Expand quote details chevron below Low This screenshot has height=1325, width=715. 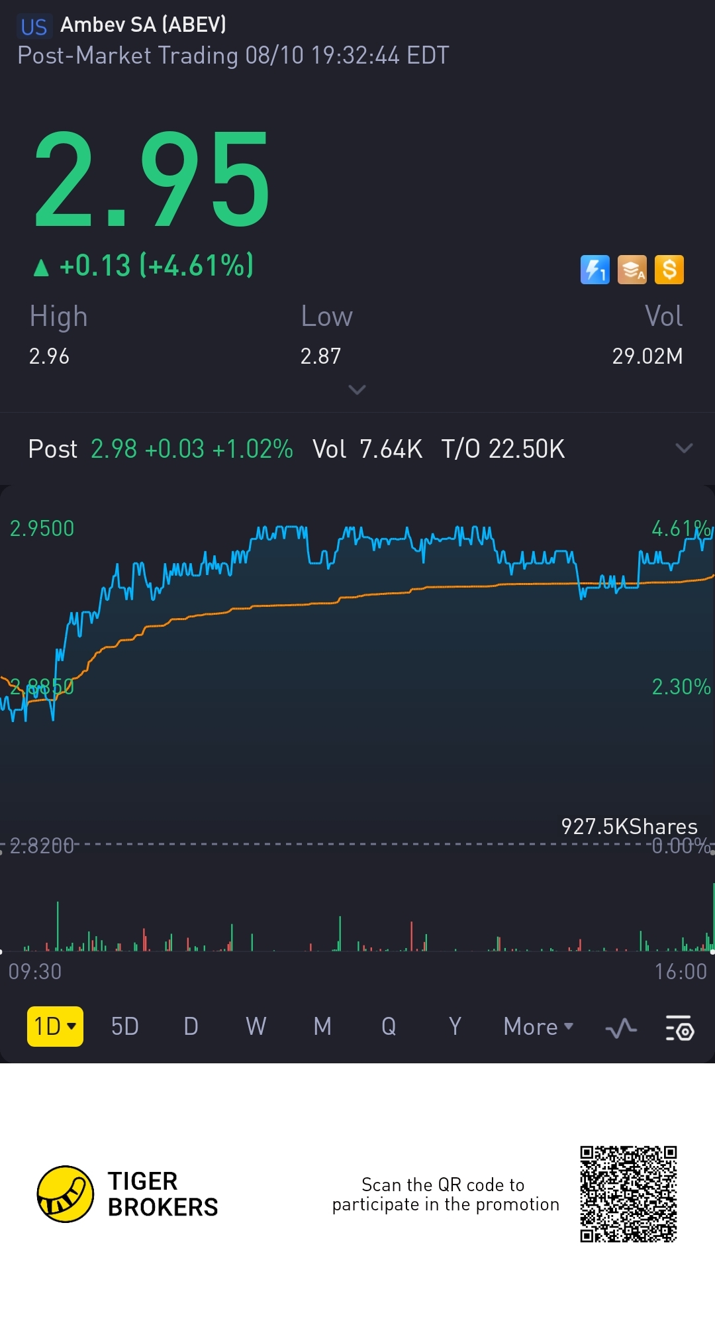(357, 390)
